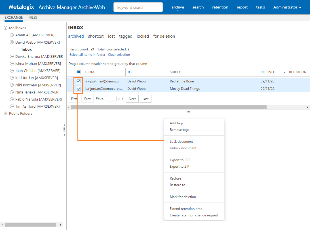The image size is (310, 230).
Task: Go to the Next page of results
Action: tap(132, 99)
